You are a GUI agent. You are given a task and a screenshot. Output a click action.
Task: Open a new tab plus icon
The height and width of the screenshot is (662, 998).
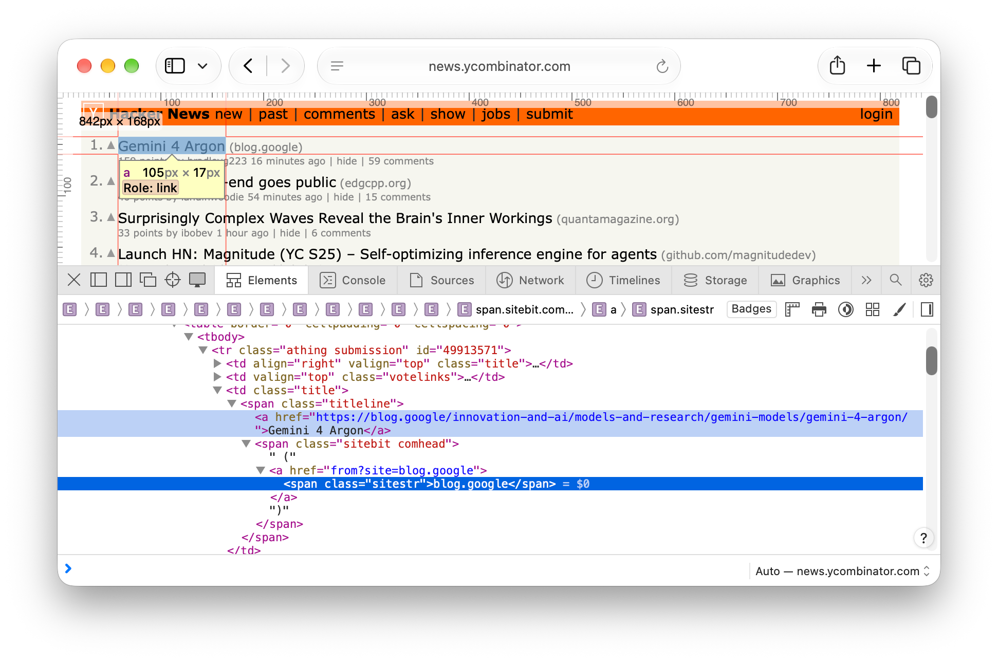874,66
